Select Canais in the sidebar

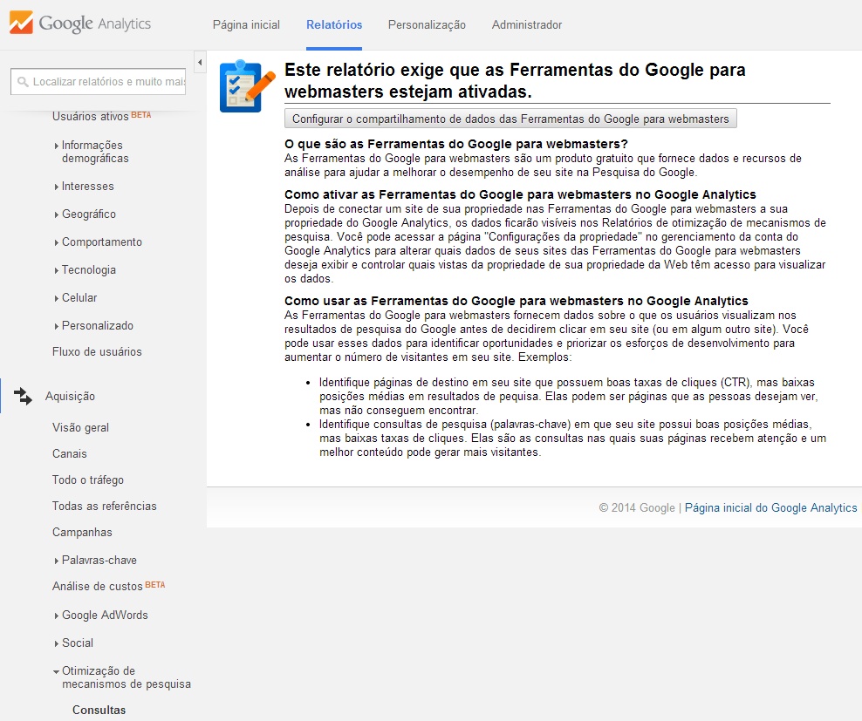click(x=70, y=453)
